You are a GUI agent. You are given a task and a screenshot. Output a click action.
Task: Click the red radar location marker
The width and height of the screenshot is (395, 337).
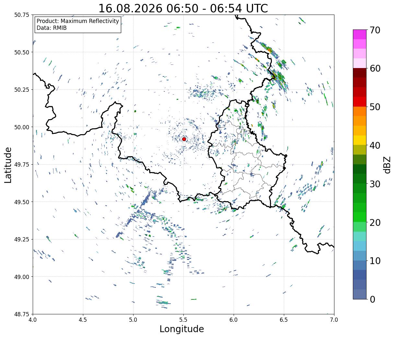coord(184,139)
